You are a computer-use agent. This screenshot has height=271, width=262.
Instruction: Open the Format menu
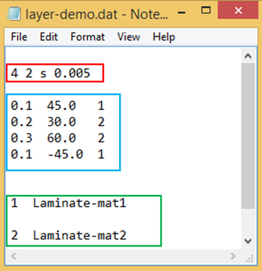point(88,37)
